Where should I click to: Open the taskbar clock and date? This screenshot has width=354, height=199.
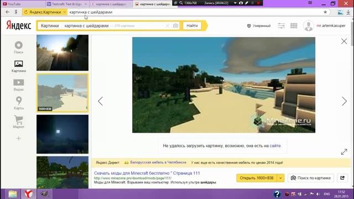(x=341, y=194)
